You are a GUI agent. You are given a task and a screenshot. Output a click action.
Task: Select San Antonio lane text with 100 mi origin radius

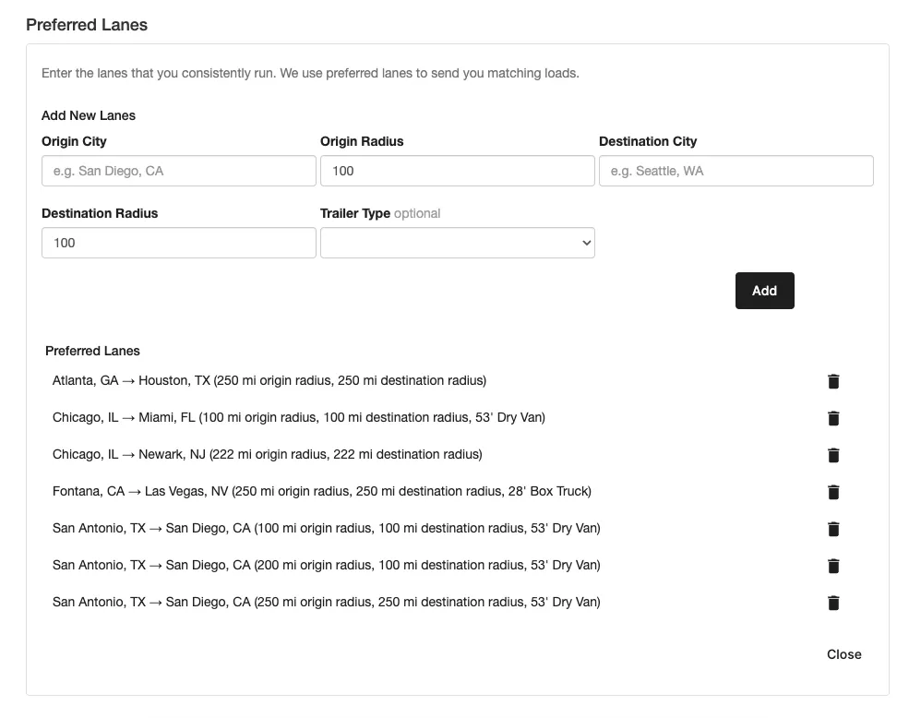pos(327,529)
